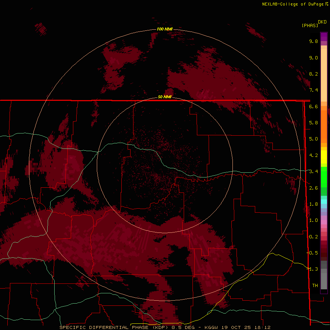The height and width of the screenshot is (330, 330).
Task: Click the SPECIFIC DIFFERENTIAL PHASE (KDP) caption
Action: tap(113, 327)
